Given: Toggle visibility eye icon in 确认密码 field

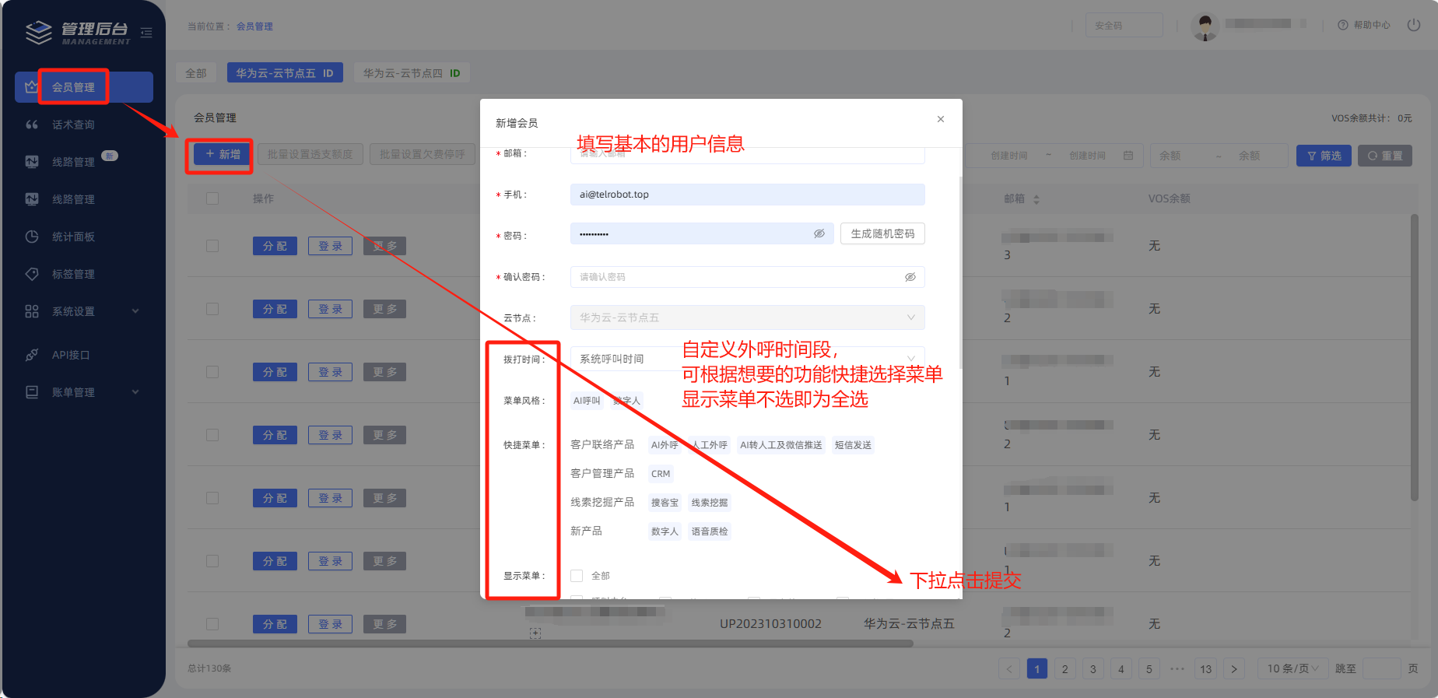Looking at the screenshot, I should pos(910,277).
